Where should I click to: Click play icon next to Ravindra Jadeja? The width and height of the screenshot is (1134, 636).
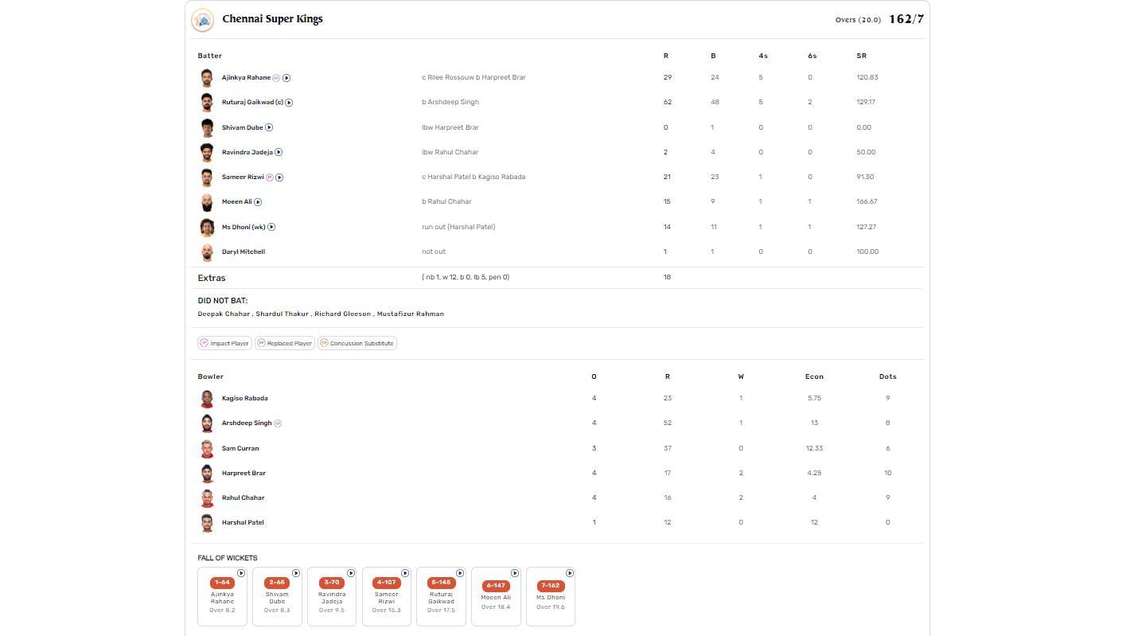279,152
